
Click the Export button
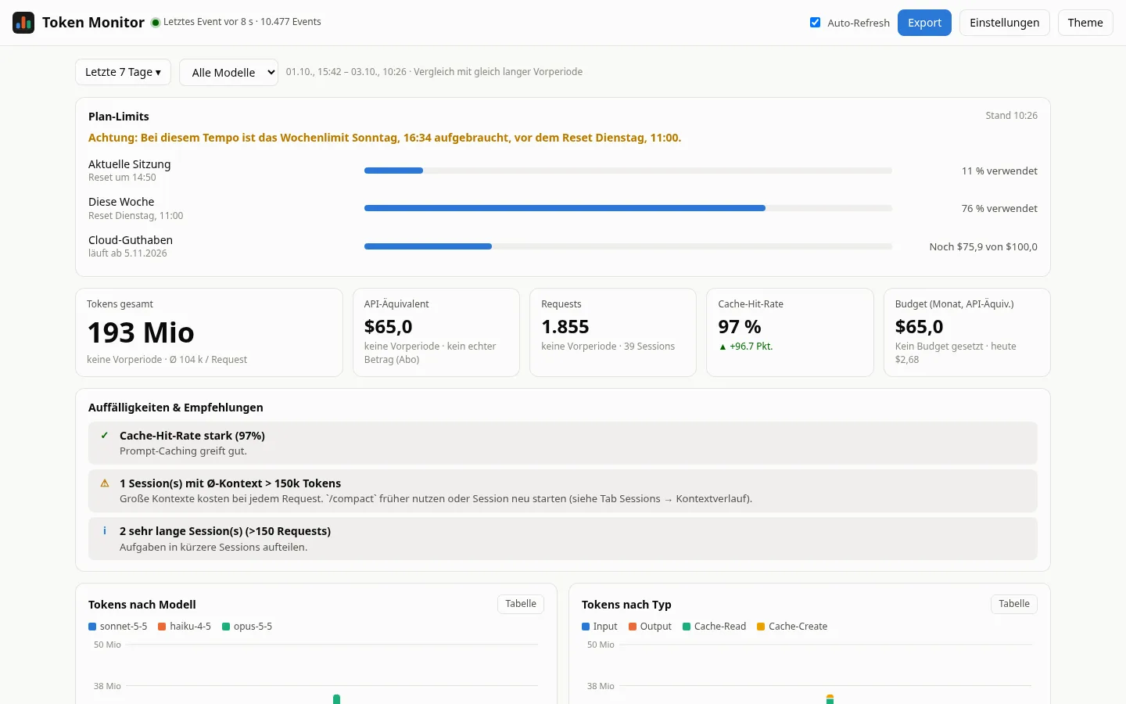(x=924, y=23)
